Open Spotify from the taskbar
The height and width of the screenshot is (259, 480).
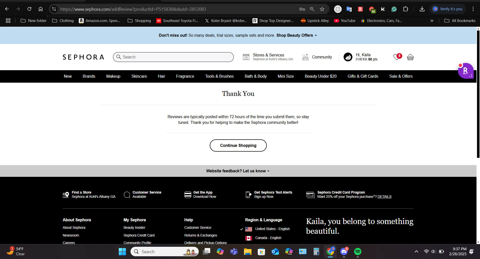pos(357,252)
